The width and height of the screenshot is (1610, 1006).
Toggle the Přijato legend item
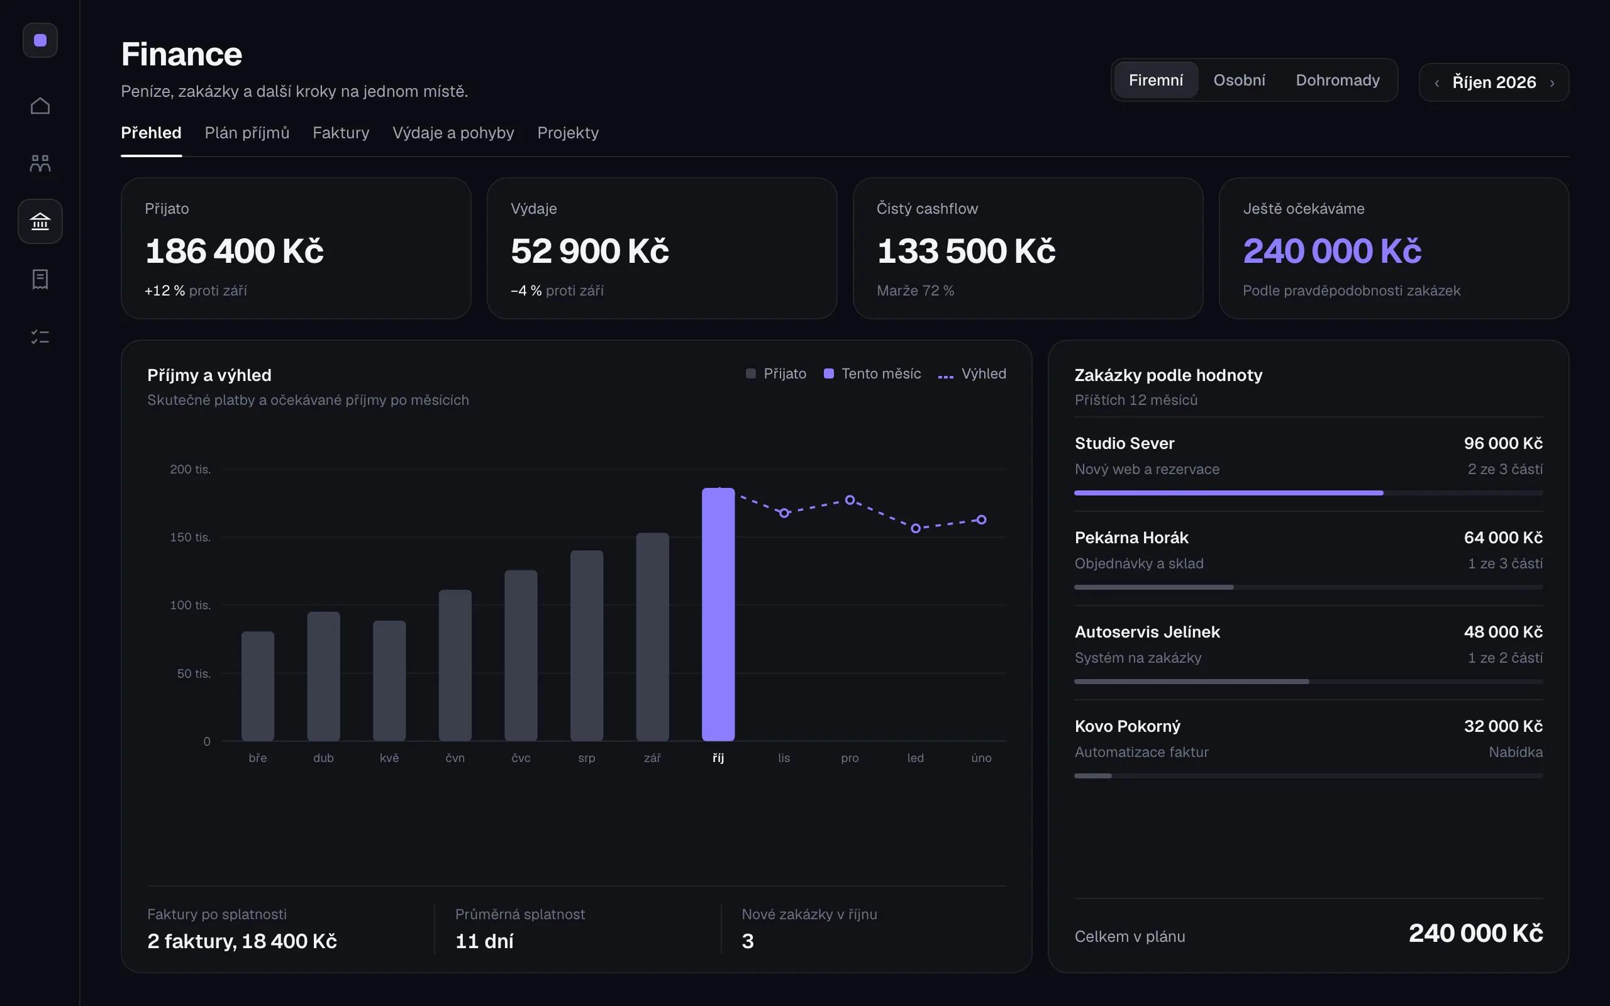pyautogui.click(x=775, y=374)
